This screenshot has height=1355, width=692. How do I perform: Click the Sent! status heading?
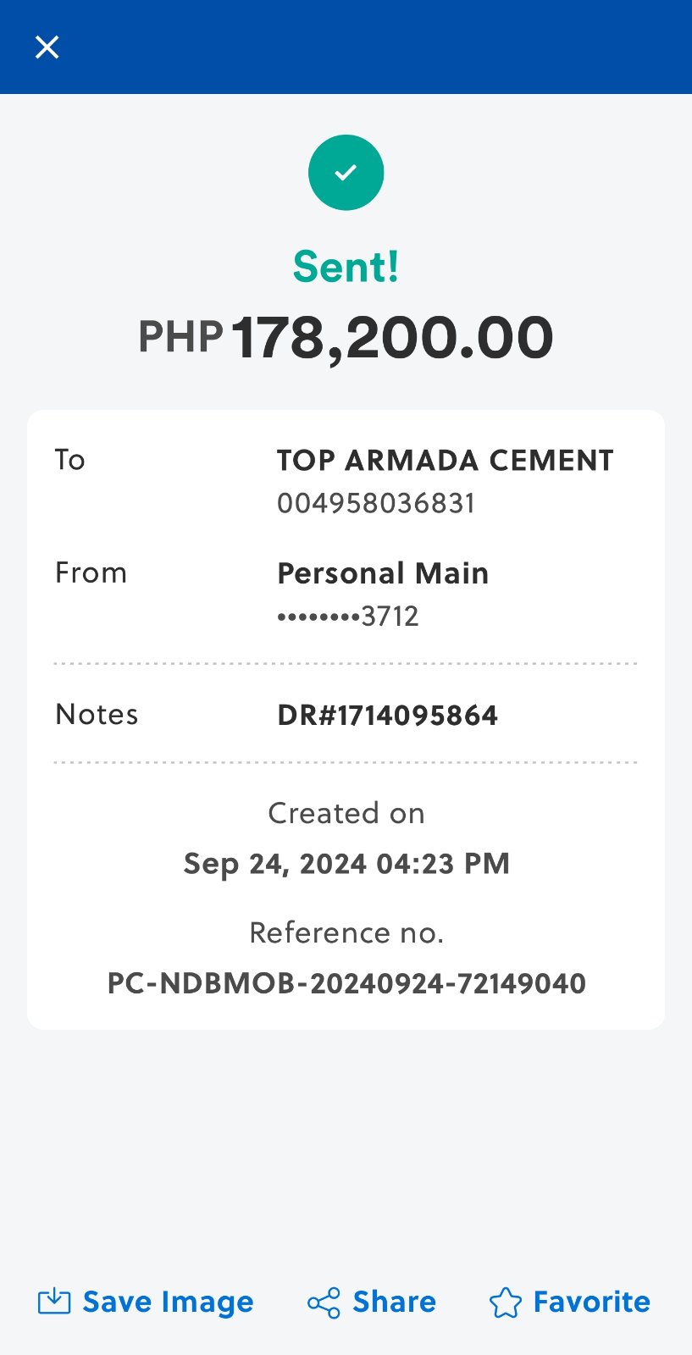(346, 268)
